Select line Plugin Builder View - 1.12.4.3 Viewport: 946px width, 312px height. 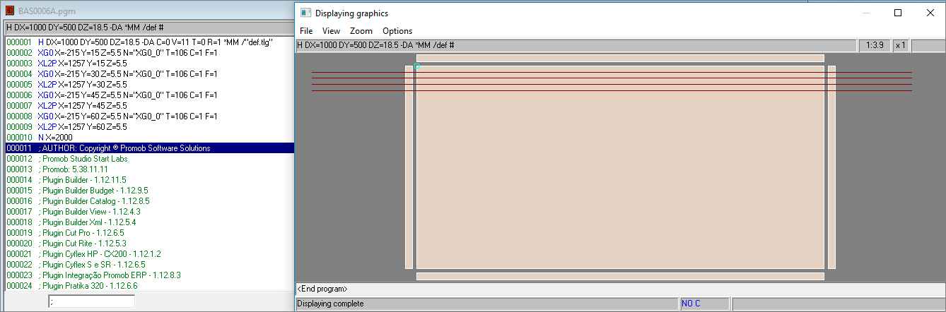point(149,212)
